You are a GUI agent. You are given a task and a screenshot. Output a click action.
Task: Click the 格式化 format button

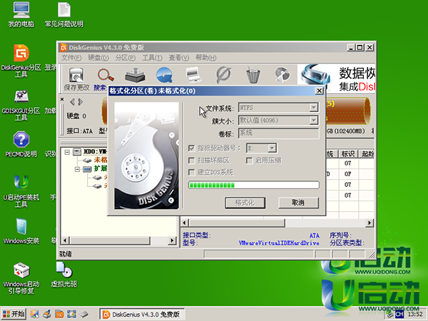pos(245,203)
